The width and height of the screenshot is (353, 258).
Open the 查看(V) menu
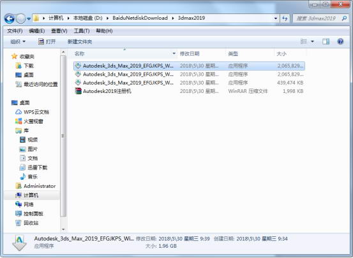59,31
